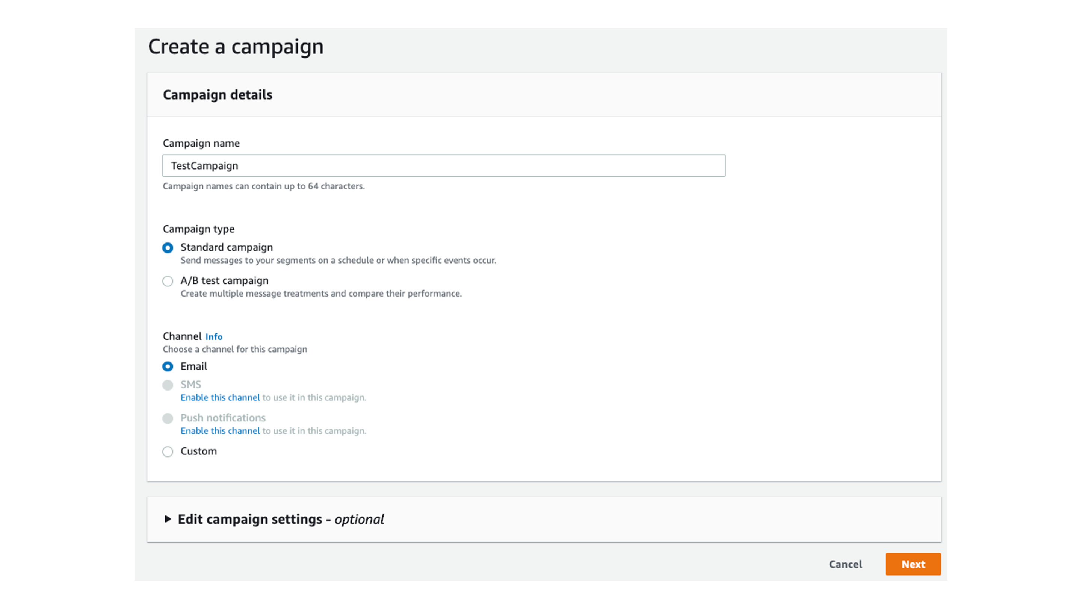The width and height of the screenshot is (1082, 609).
Task: Click the disabled SMS radio button
Action: point(168,385)
